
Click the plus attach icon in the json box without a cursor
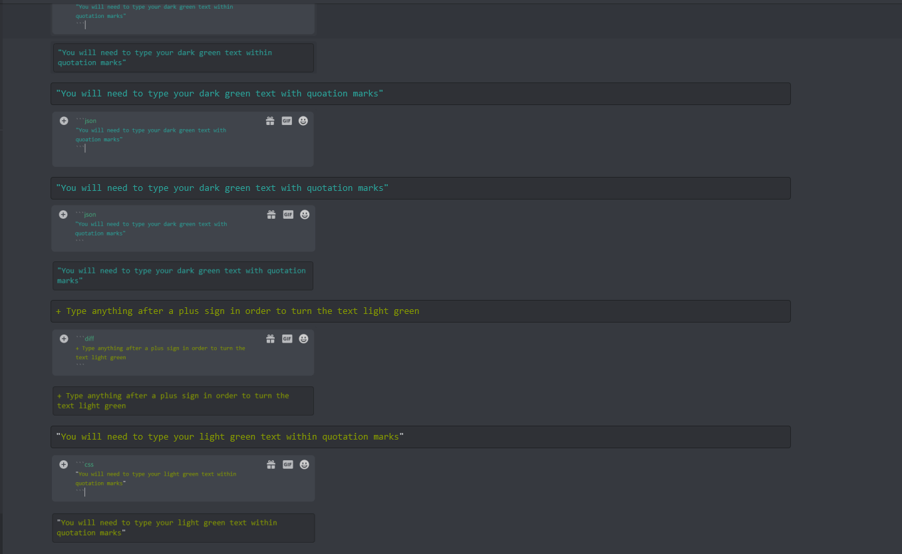(x=63, y=214)
